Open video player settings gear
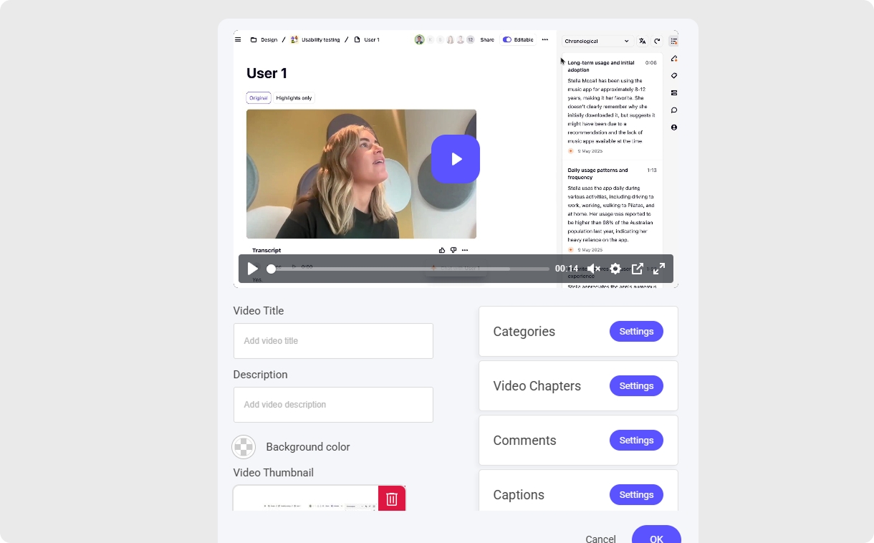Viewport: 874px width, 543px height. [x=615, y=269]
